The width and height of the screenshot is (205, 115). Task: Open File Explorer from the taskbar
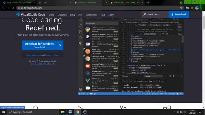(x=63, y=112)
